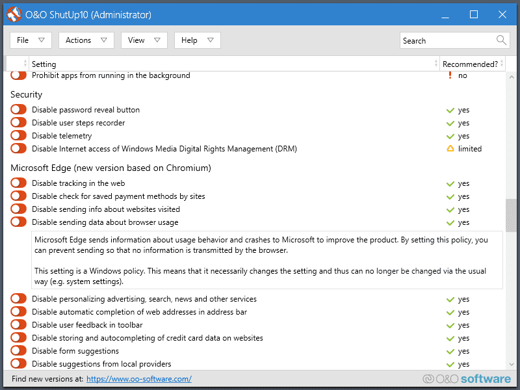This screenshot has width=520, height=390.
Task: Click the red exclamation icon for background apps
Action: (x=450, y=75)
